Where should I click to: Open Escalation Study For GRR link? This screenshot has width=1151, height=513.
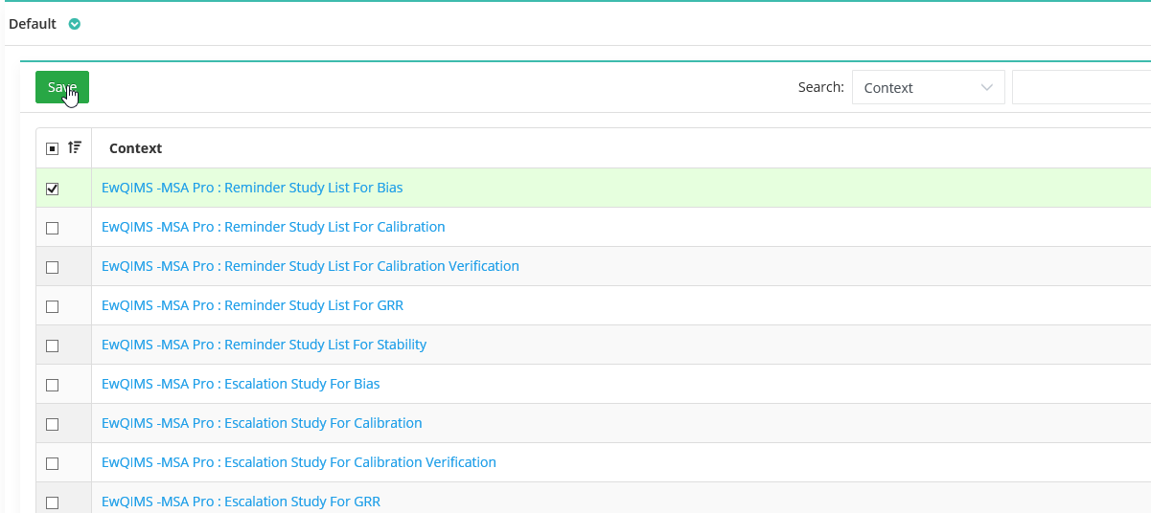pos(241,502)
